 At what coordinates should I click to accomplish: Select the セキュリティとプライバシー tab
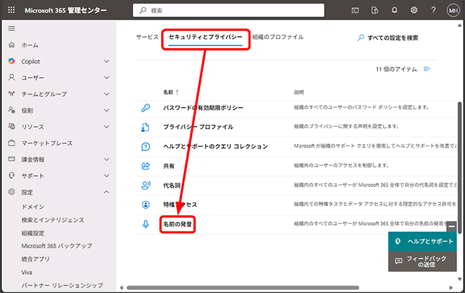click(x=205, y=37)
